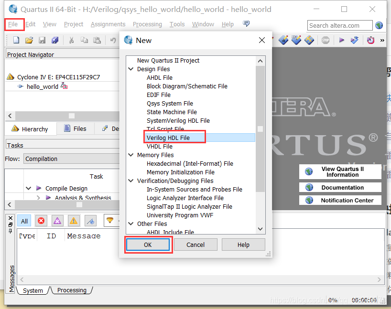Toggle warning messages filter

point(74,221)
